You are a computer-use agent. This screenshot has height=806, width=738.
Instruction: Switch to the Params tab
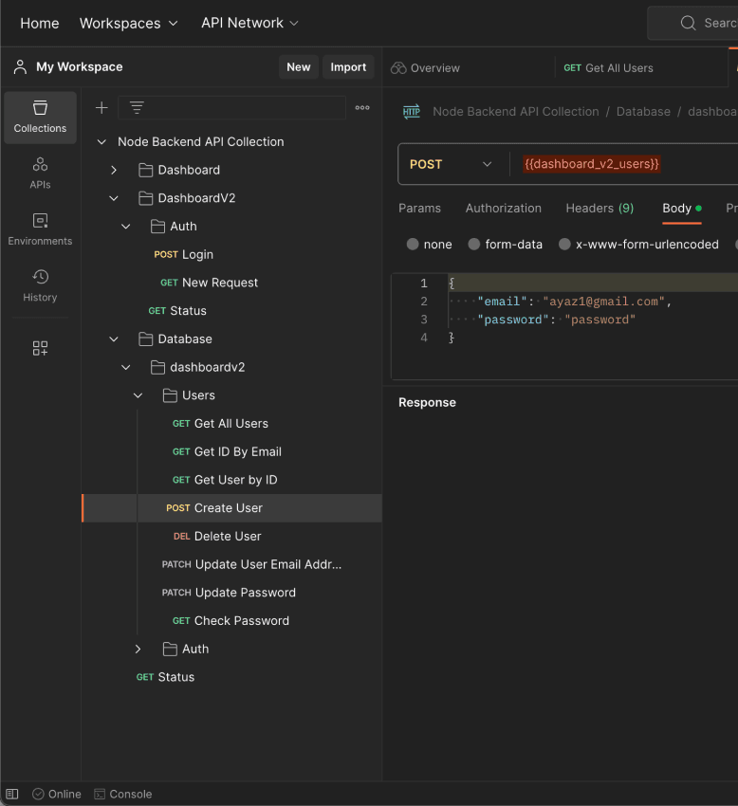[419, 209]
